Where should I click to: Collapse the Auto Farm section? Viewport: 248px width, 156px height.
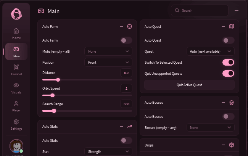pyautogui.click(x=121, y=26)
